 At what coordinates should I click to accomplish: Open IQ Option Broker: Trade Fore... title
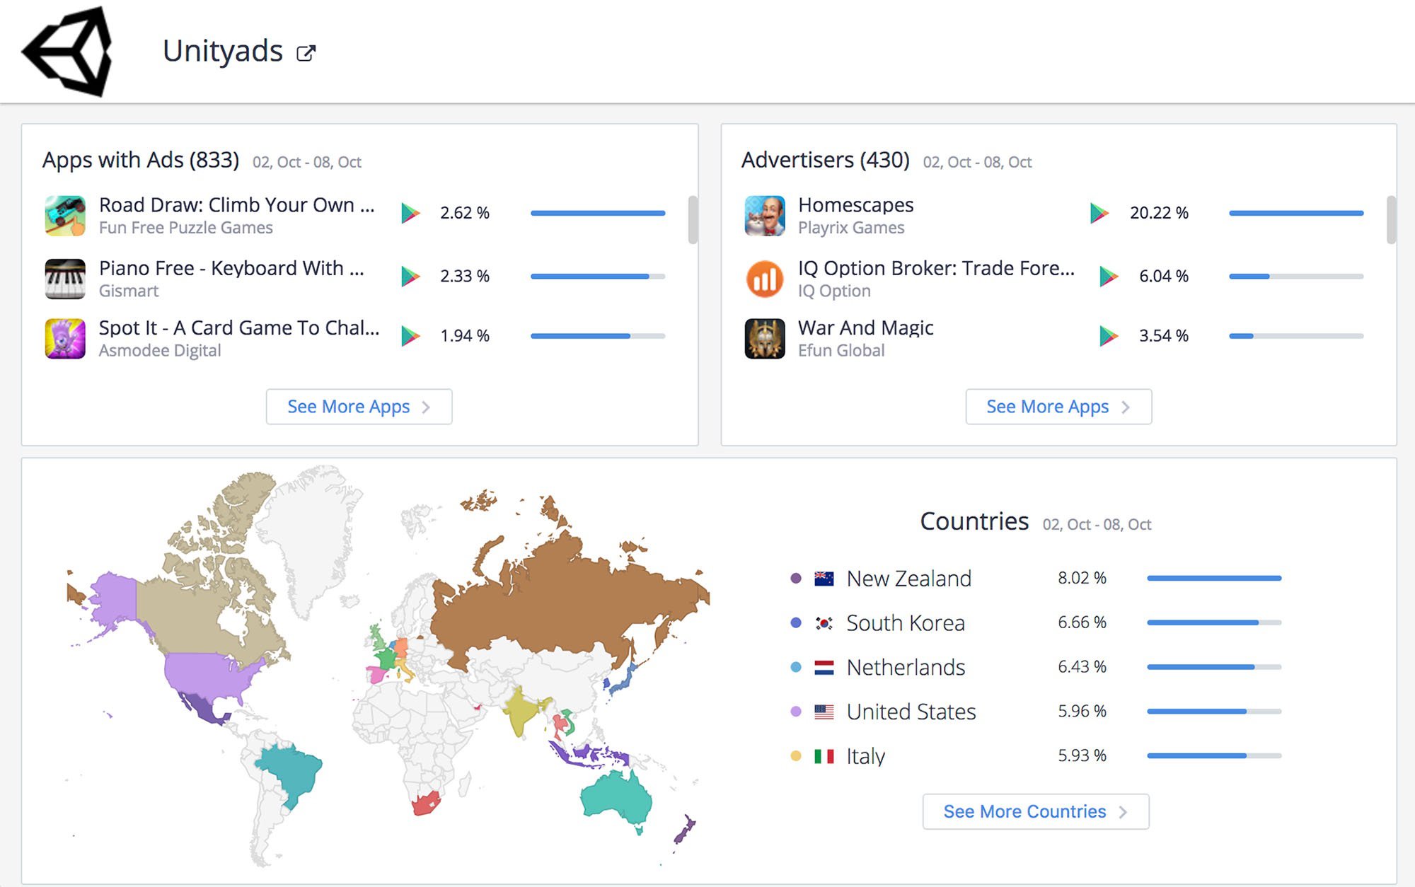[936, 269]
